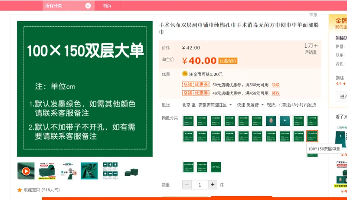The width and height of the screenshot is (347, 200).
Task: Click the 店铺优惠券 badge for 满458元
Action: click(x=196, y=93)
